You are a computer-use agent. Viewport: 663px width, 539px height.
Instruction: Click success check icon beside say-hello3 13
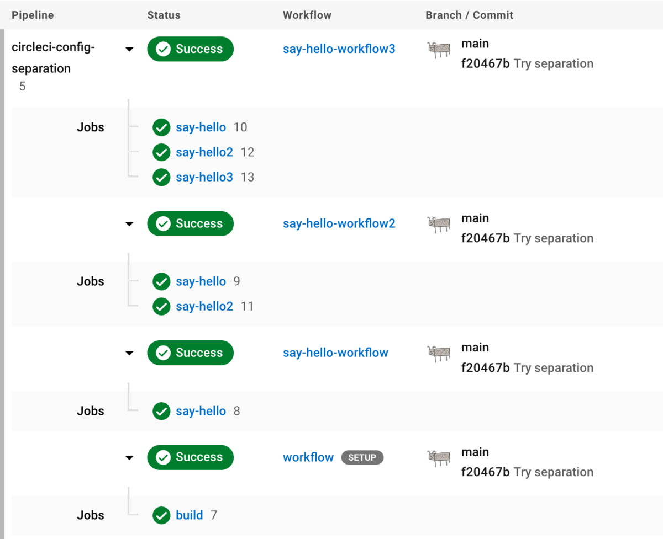click(161, 177)
